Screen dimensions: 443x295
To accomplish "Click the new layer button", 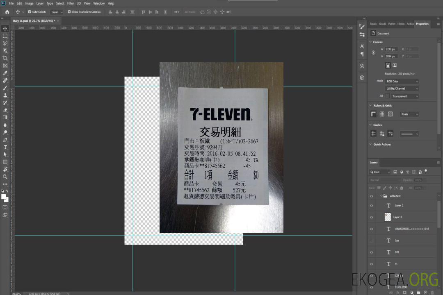I will 425,293.
